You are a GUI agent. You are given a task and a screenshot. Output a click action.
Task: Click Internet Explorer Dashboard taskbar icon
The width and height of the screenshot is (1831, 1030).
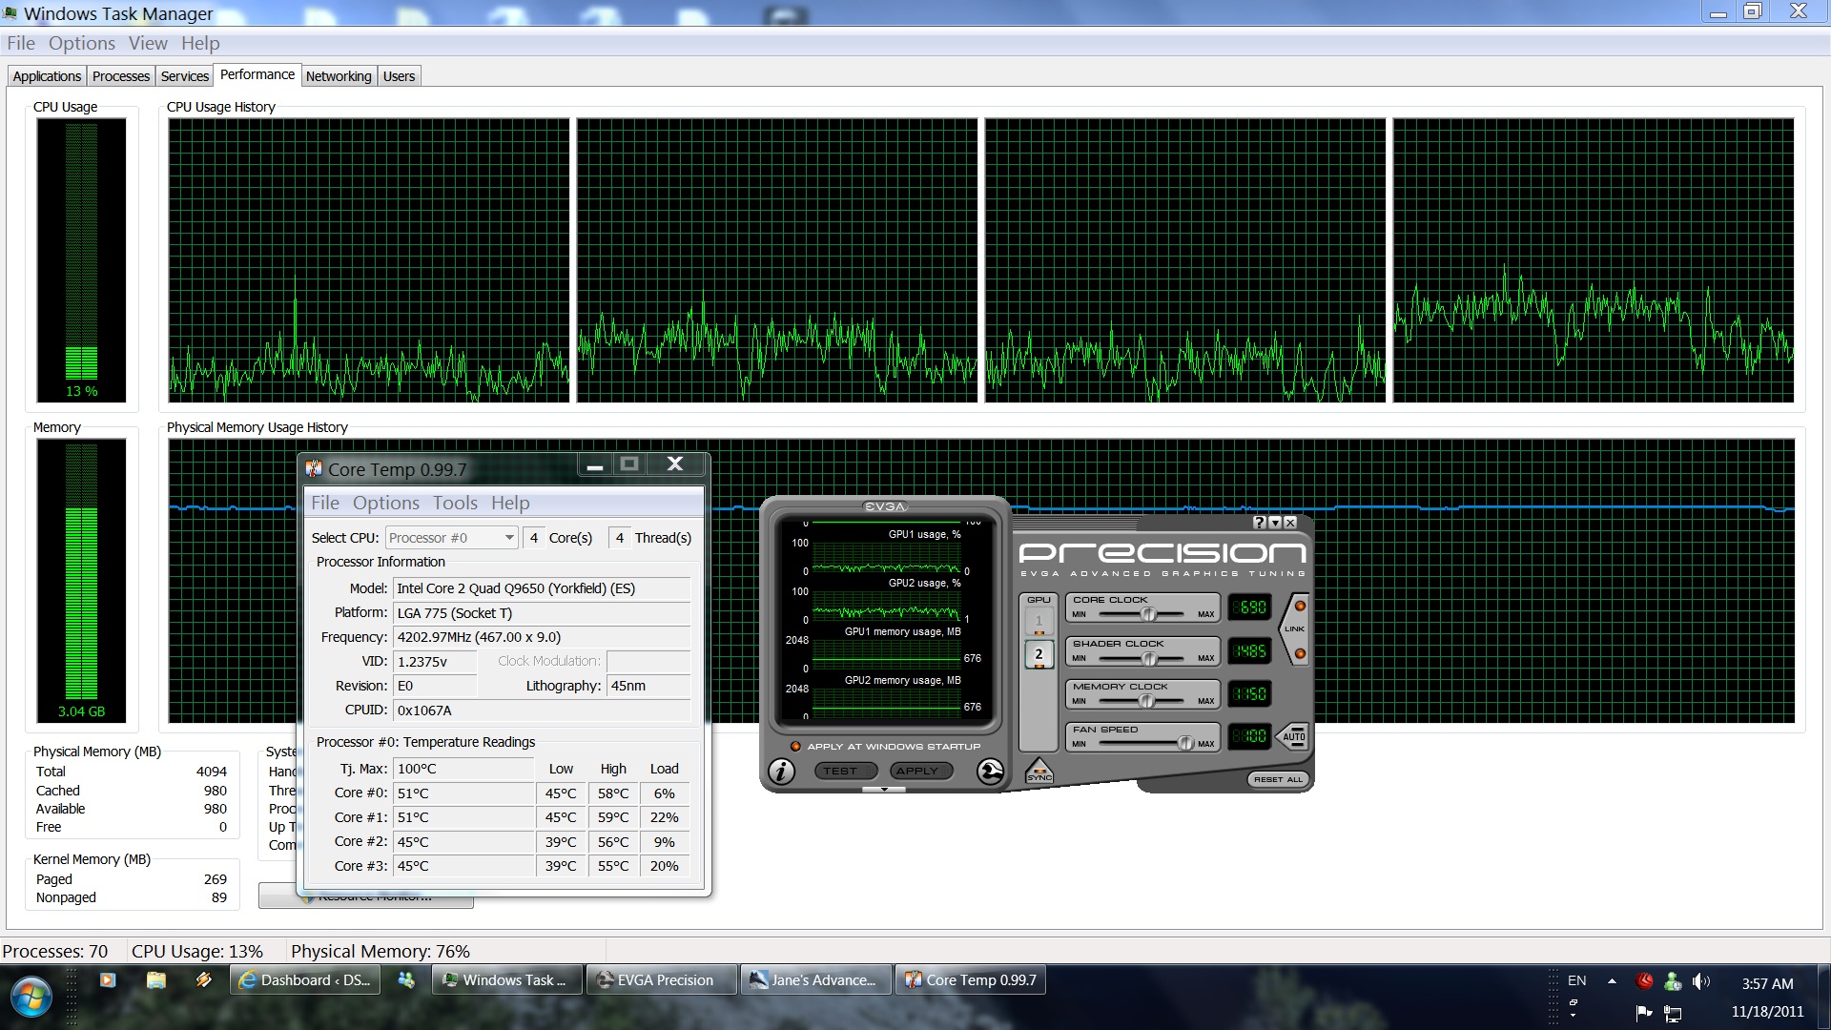click(305, 979)
